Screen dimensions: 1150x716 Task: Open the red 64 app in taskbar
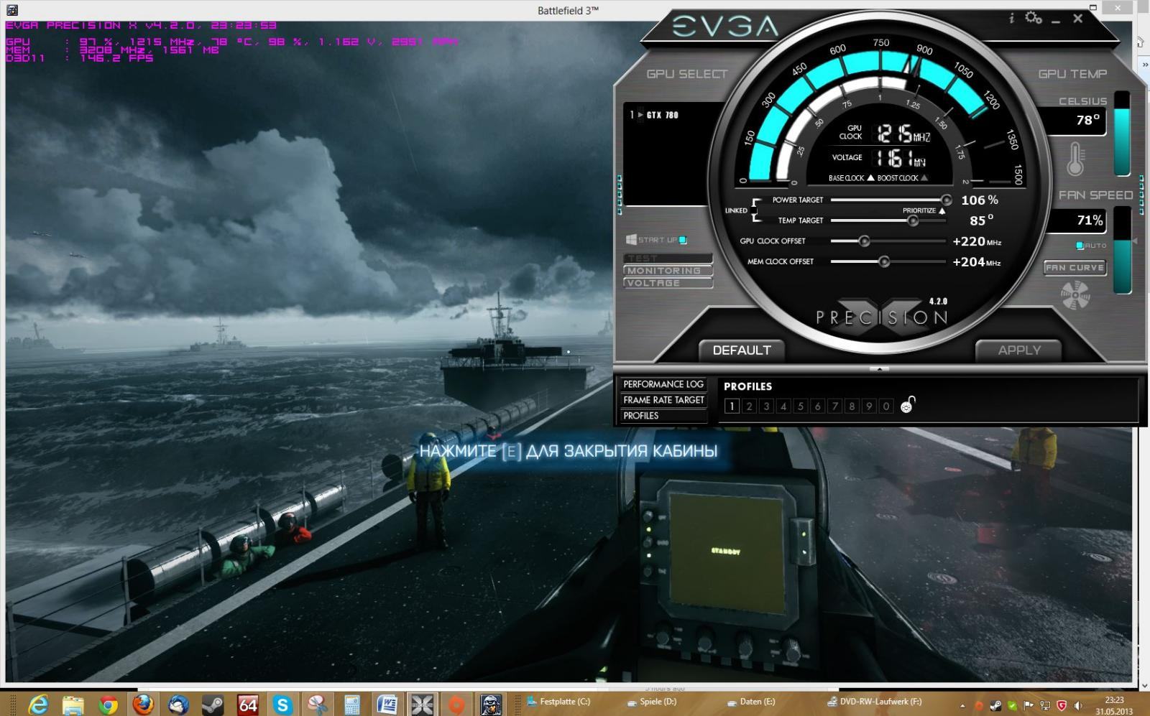[x=248, y=705]
